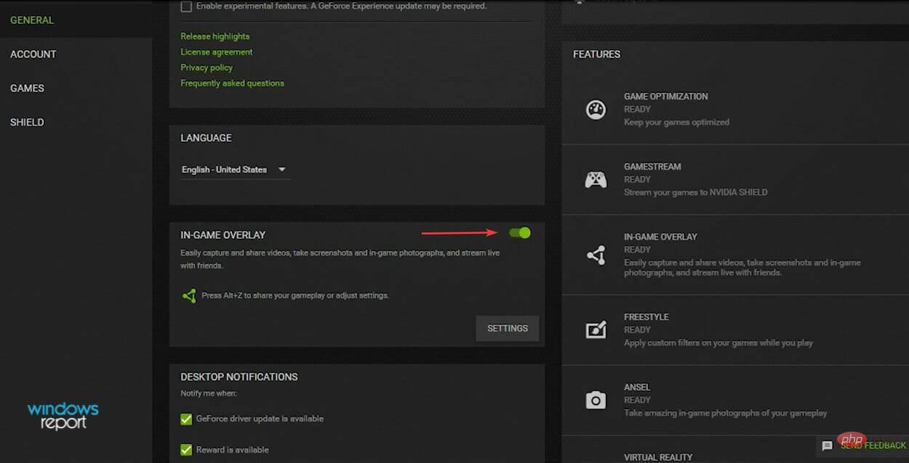
Task: Open the Privacy policy link
Action: [207, 67]
